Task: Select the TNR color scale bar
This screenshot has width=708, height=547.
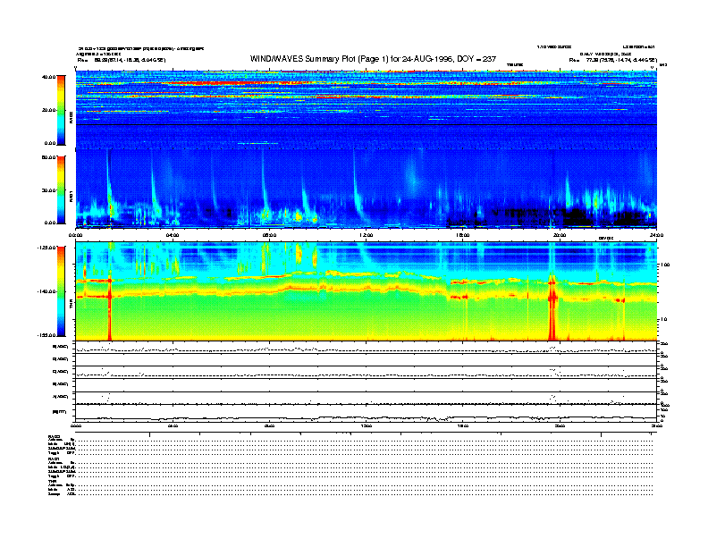Action: pyautogui.click(x=61, y=291)
